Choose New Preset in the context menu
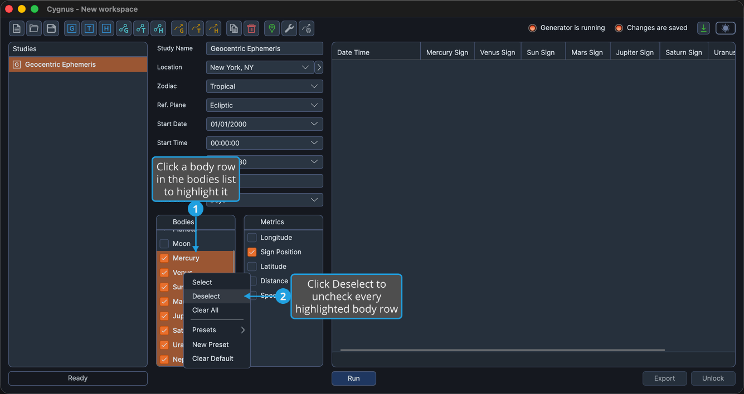744x394 pixels. (217, 344)
